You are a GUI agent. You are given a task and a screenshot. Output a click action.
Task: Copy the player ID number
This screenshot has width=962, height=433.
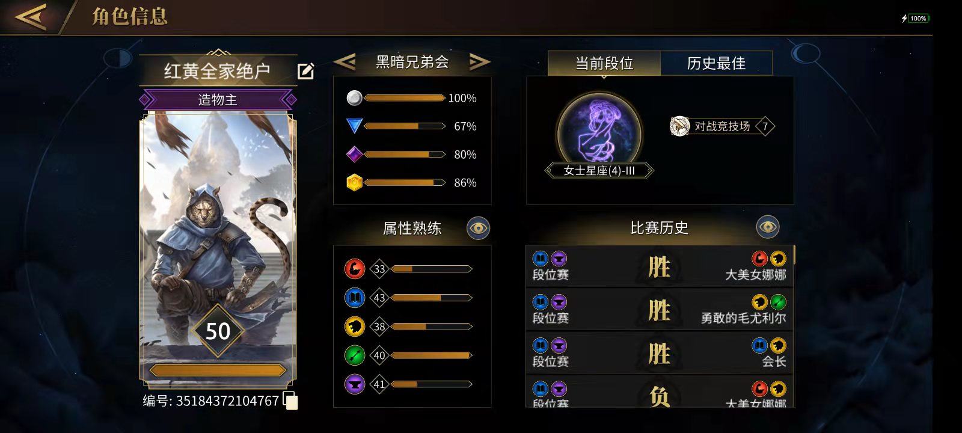pyautogui.click(x=290, y=401)
